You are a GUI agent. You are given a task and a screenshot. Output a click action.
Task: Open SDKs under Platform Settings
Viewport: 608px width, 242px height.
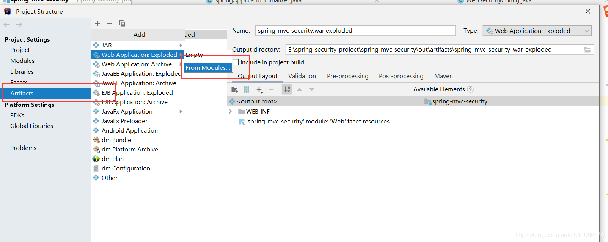[x=17, y=115]
